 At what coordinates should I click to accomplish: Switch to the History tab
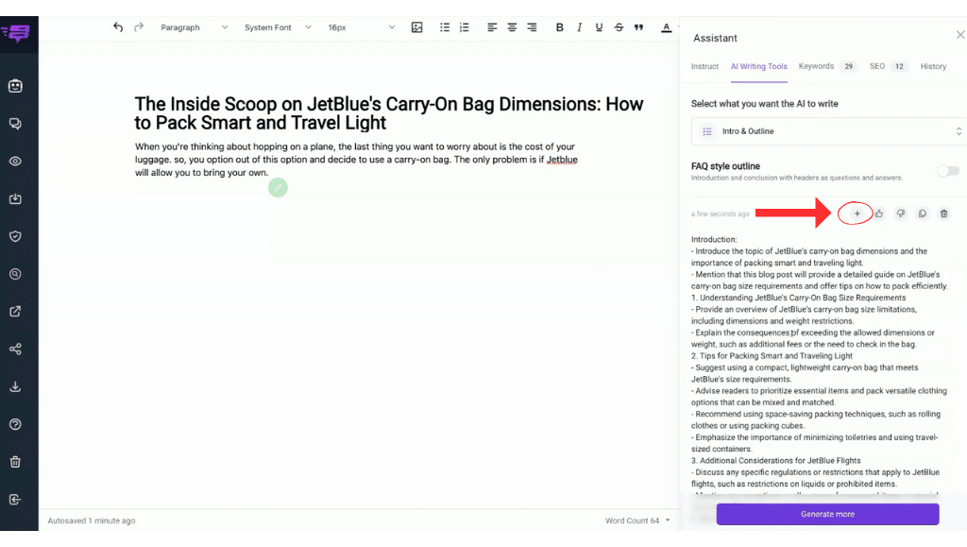933,66
